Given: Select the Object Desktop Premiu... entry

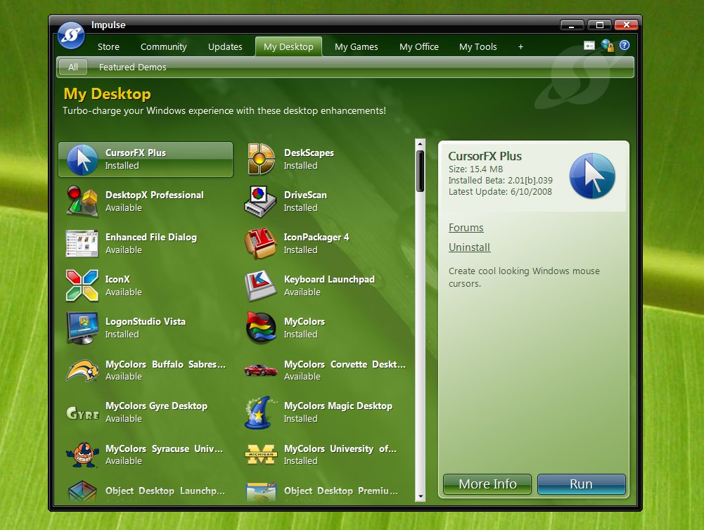Looking at the screenshot, I should 324,493.
